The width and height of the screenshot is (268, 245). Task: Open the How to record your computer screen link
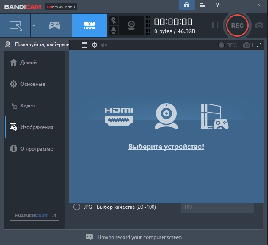[139, 237]
